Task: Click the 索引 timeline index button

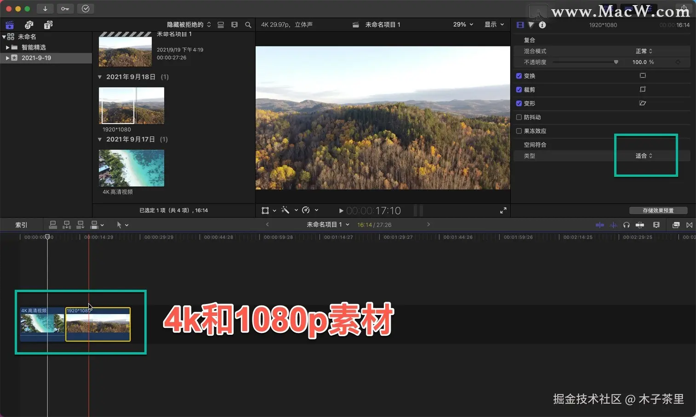Action: coord(21,225)
